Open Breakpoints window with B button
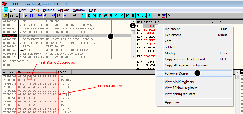243x114 pixels. [x=133, y=16]
